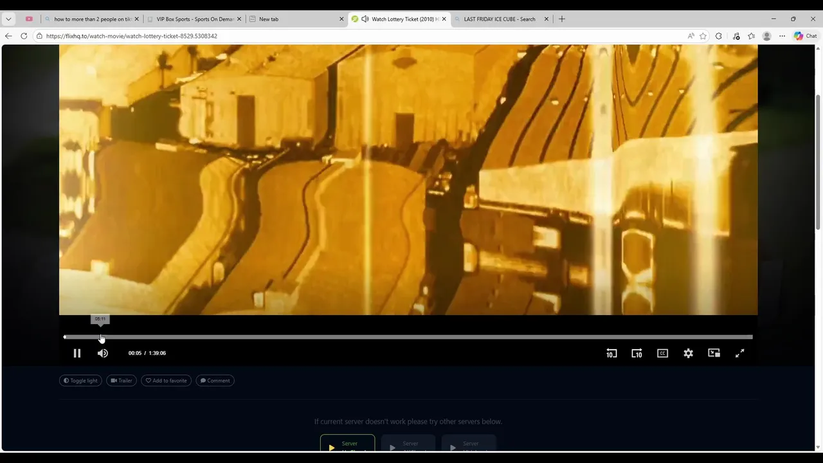The height and width of the screenshot is (463, 823).
Task: Switch to VIP Box Sports tab
Action: click(194, 19)
